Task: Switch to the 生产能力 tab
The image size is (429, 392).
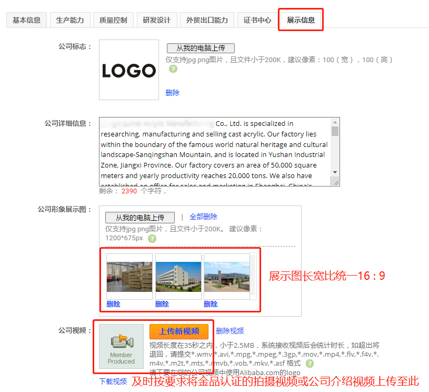Action: pos(70,20)
